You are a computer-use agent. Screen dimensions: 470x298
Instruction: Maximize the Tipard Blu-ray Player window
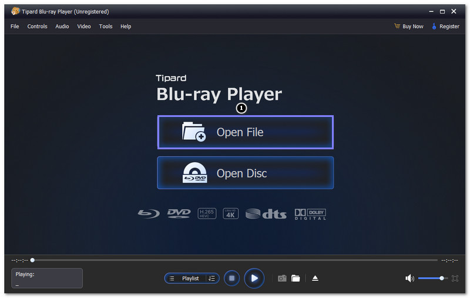[x=442, y=11]
